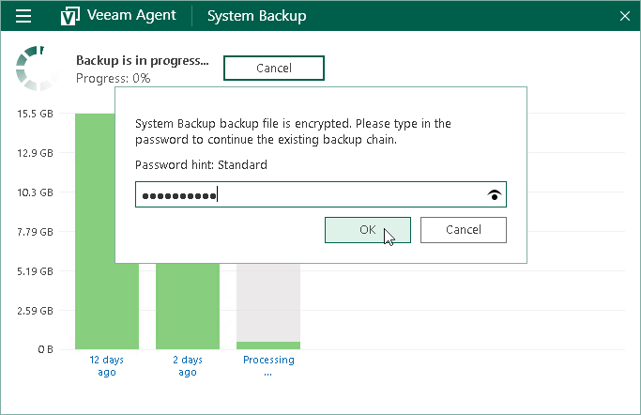This screenshot has height=415, width=641.
Task: Open the '2 days ago' backup link
Action: pyautogui.click(x=188, y=366)
